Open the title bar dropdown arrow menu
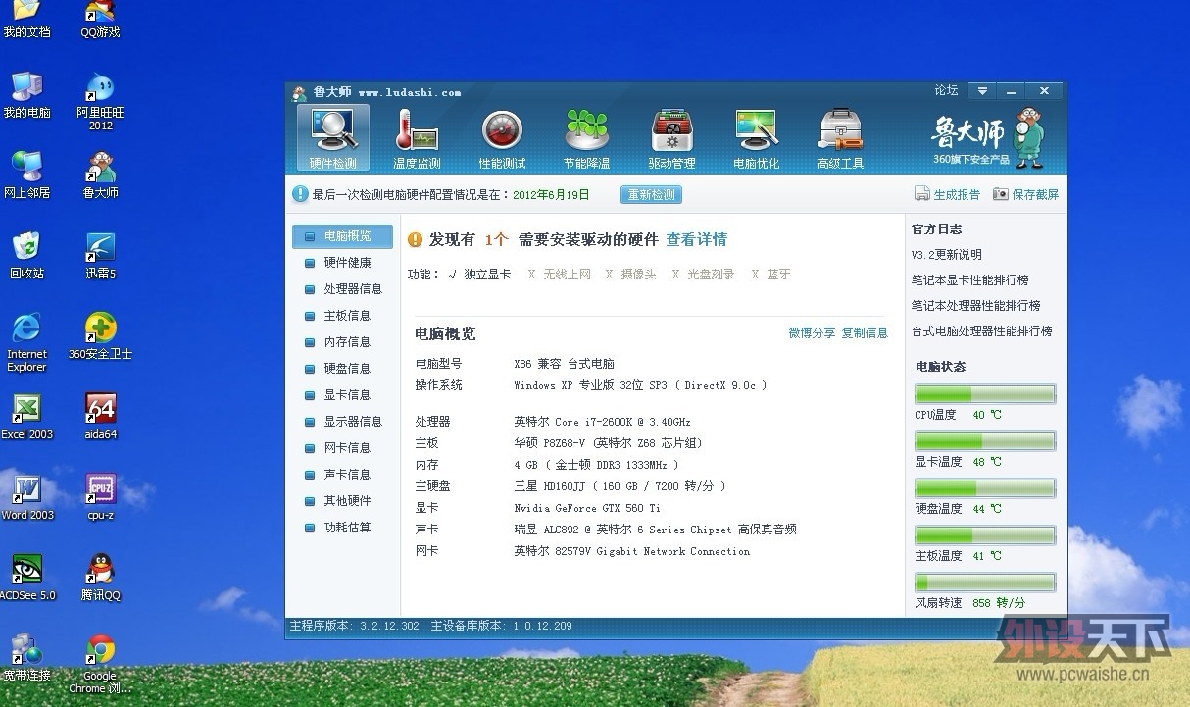1190x707 pixels. 983,91
